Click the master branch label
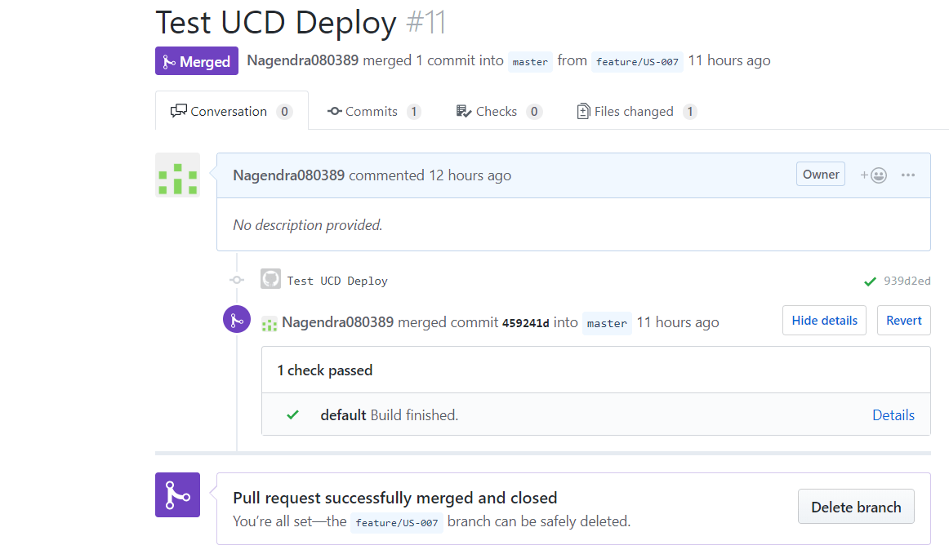 530,61
